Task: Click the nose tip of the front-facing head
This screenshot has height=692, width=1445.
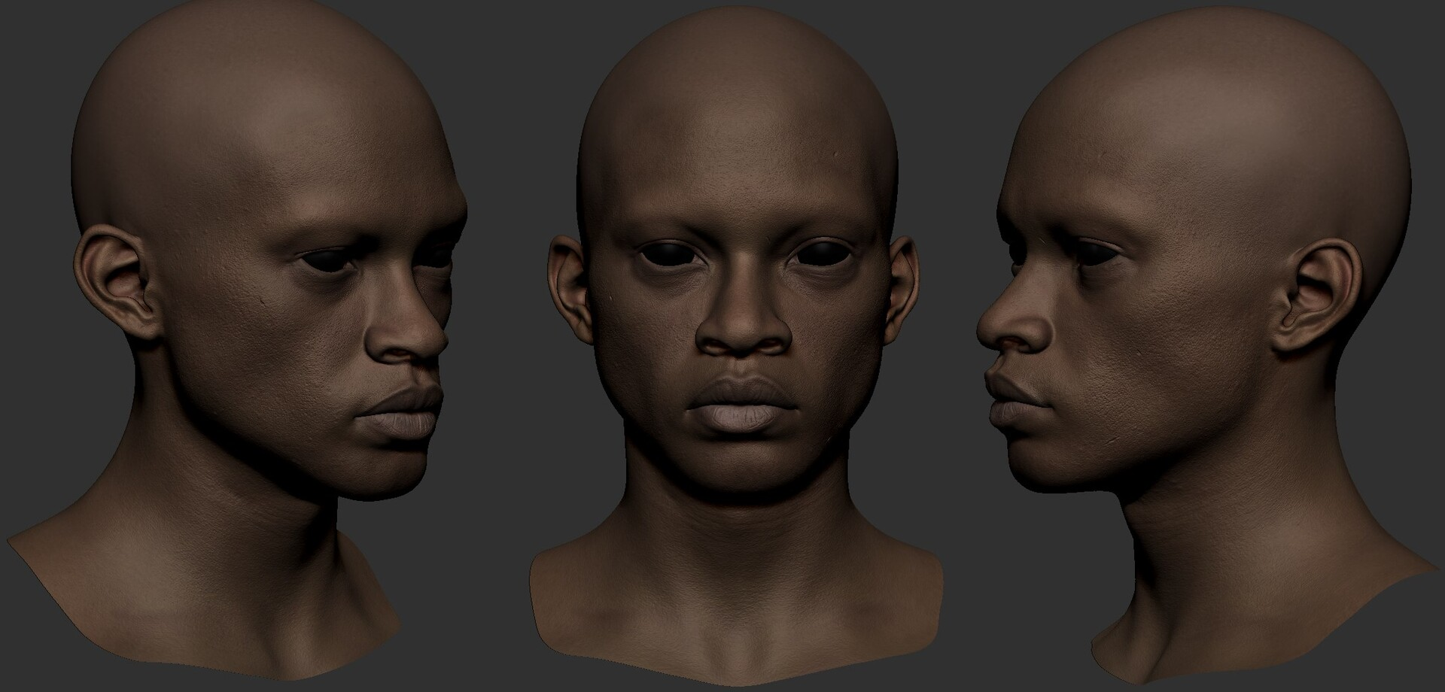Action: coord(742,332)
